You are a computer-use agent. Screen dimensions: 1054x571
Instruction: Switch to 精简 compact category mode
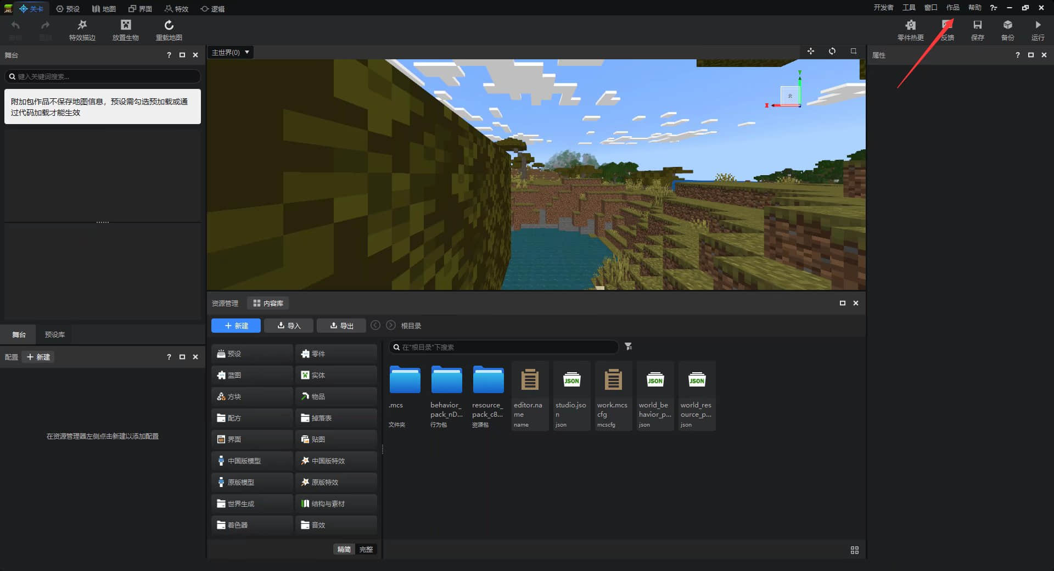344,549
